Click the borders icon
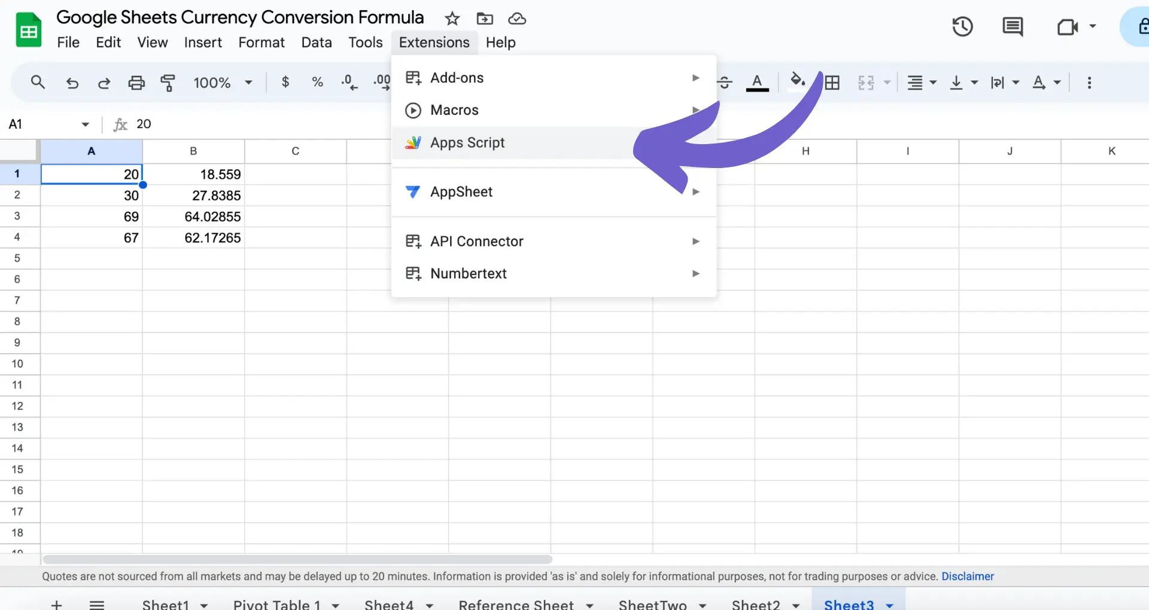 [x=832, y=83]
